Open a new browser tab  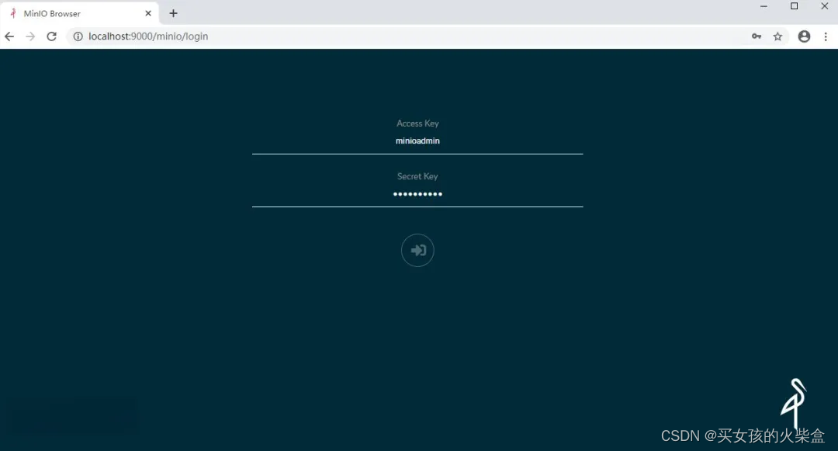pyautogui.click(x=173, y=12)
